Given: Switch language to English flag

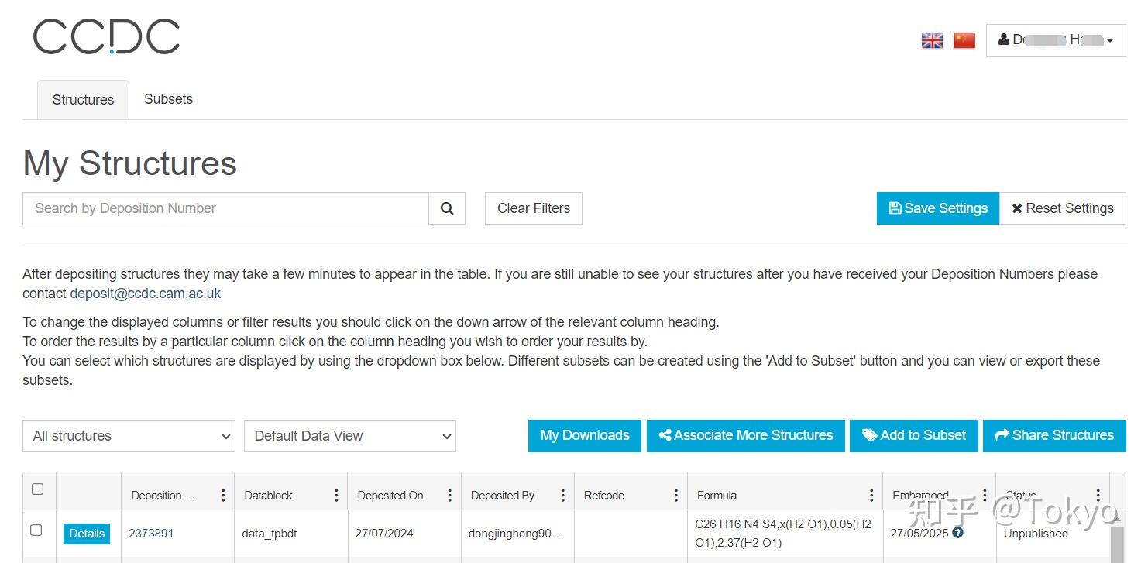Looking at the screenshot, I should click(932, 40).
